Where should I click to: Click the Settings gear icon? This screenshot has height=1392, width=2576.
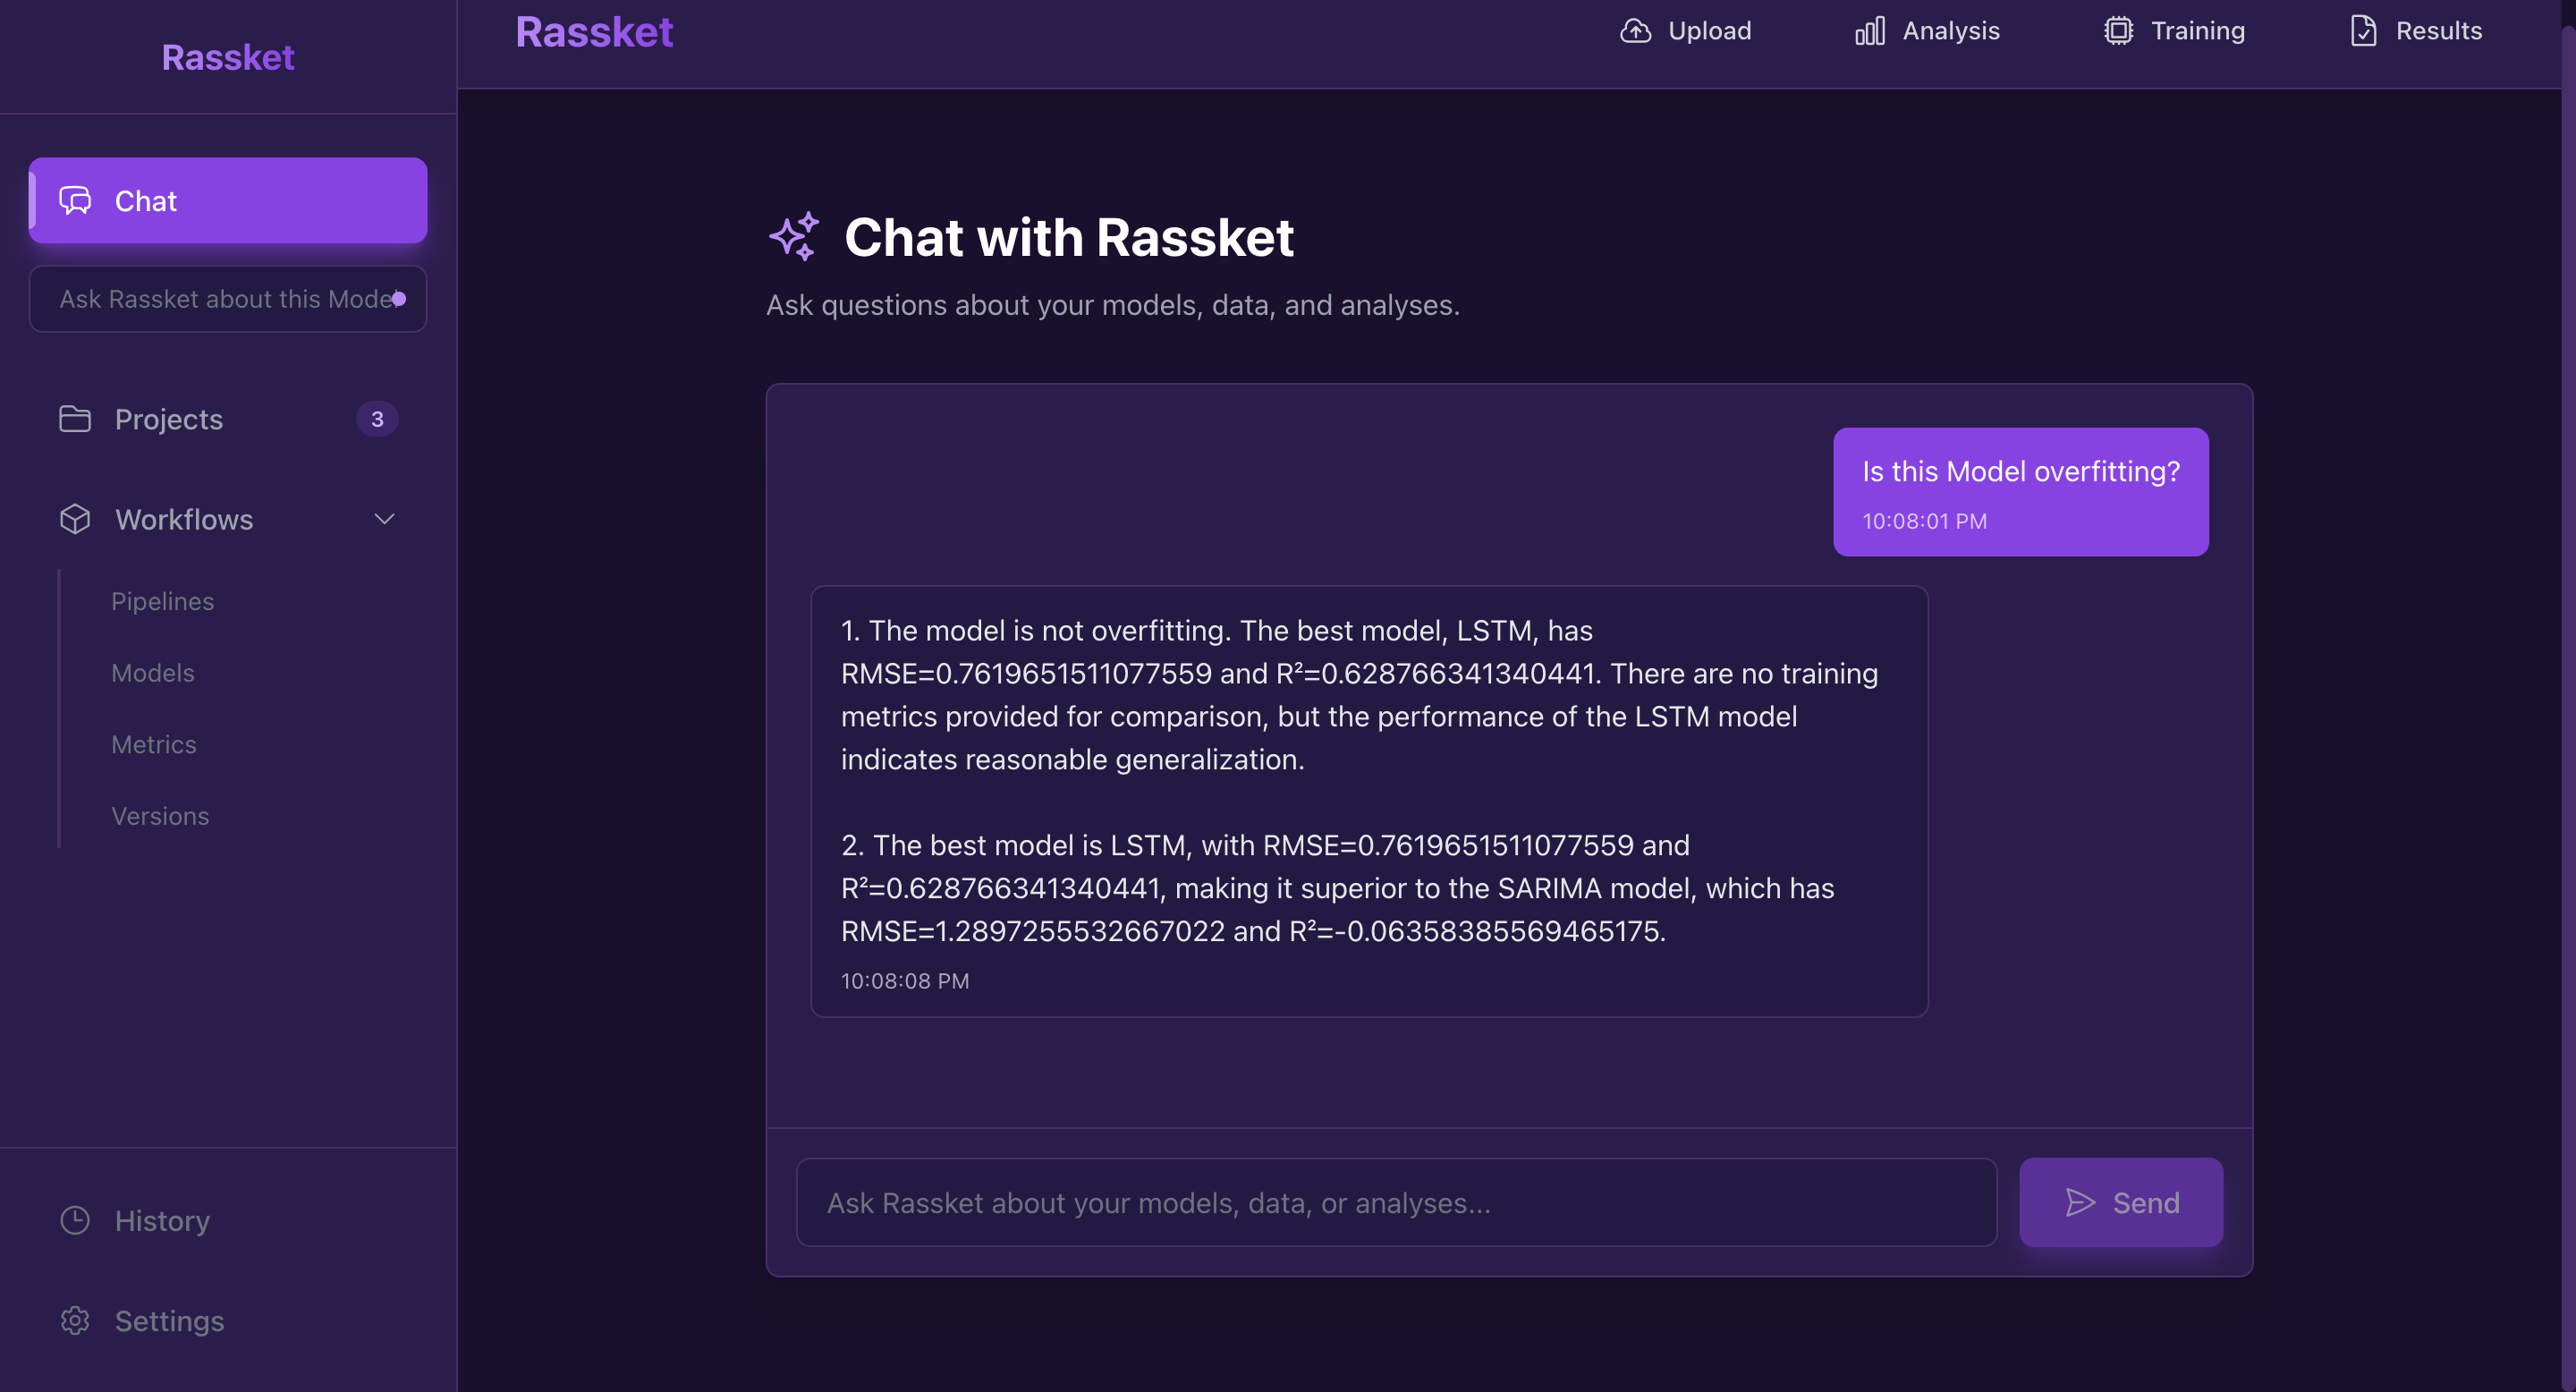coord(75,1320)
